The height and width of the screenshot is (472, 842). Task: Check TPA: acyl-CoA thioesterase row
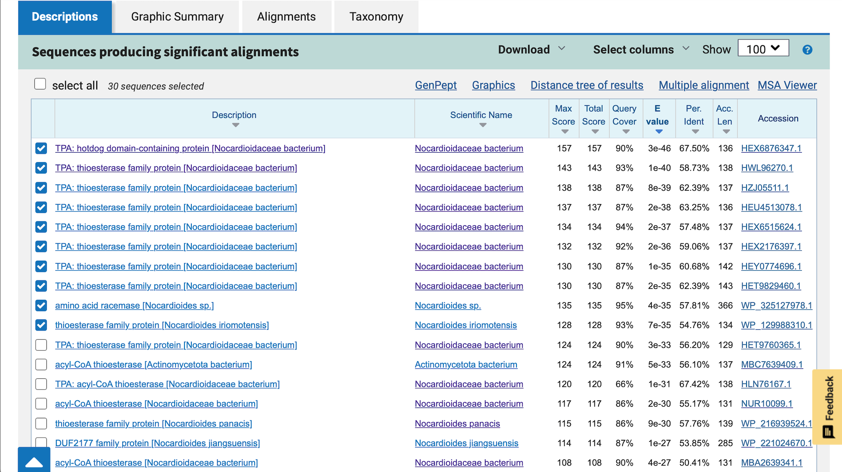[41, 384]
